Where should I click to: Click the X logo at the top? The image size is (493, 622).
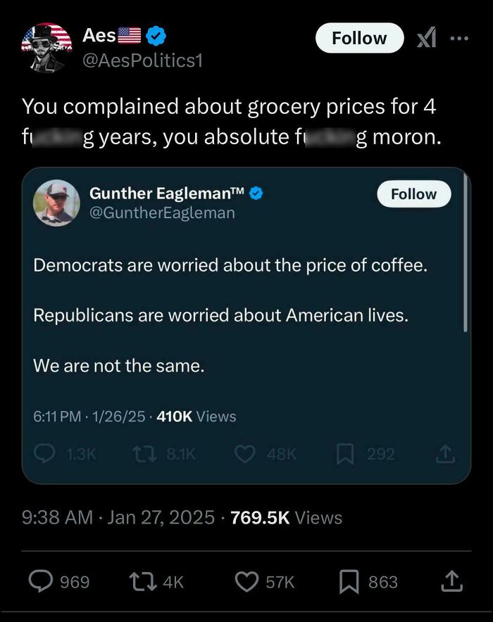click(x=426, y=39)
